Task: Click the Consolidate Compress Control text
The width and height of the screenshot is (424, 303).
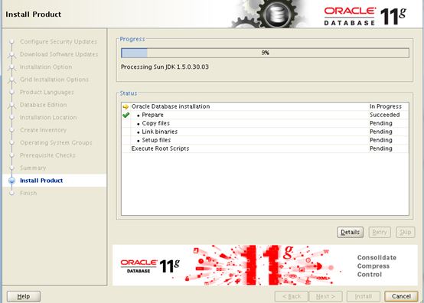Action: pyautogui.click(x=377, y=266)
